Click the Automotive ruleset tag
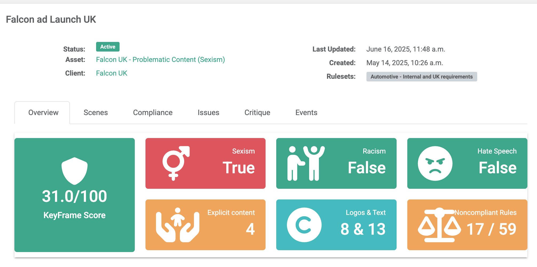 point(421,77)
